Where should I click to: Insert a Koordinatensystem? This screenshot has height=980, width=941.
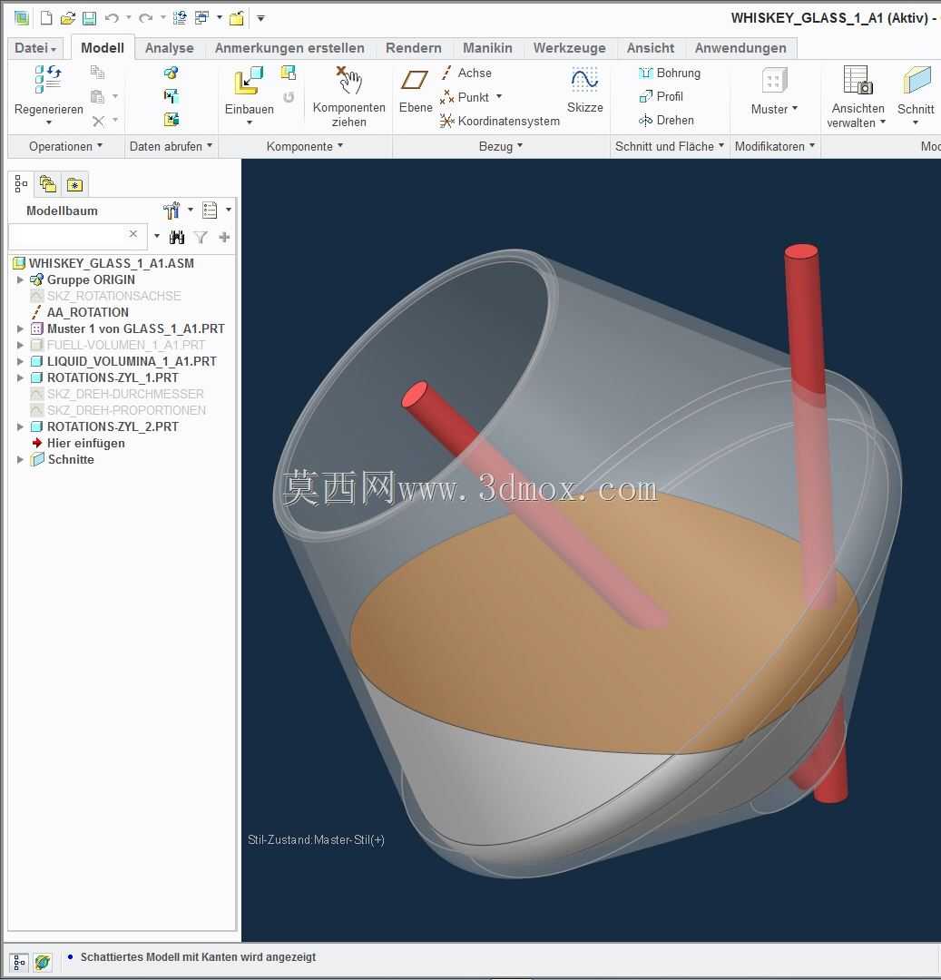tap(500, 121)
